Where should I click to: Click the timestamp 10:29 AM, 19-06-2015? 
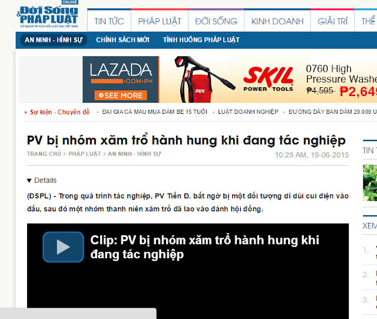click(x=312, y=155)
